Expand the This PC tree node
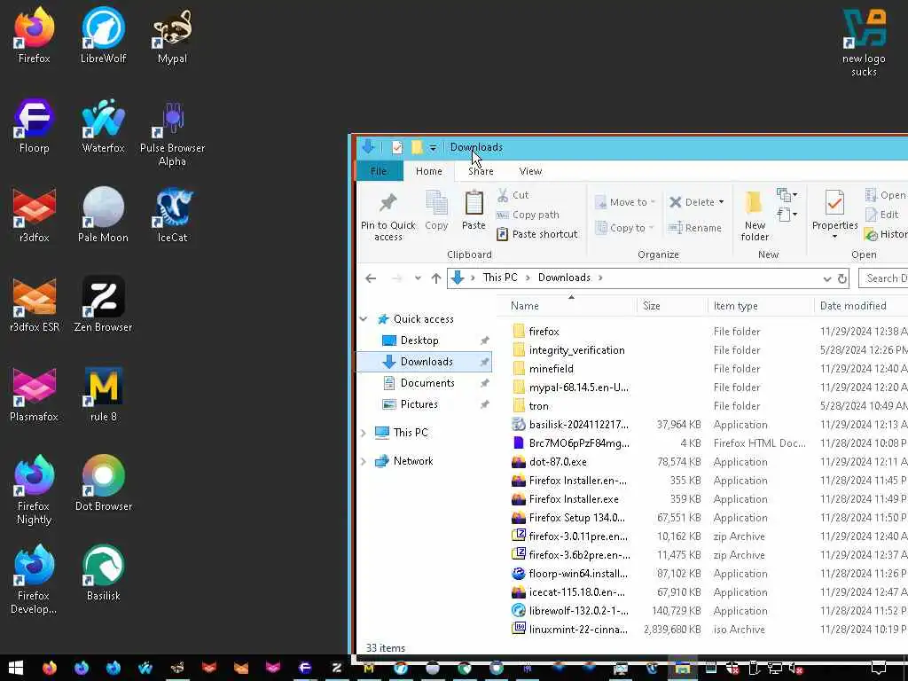The height and width of the screenshot is (681, 908). tap(364, 433)
